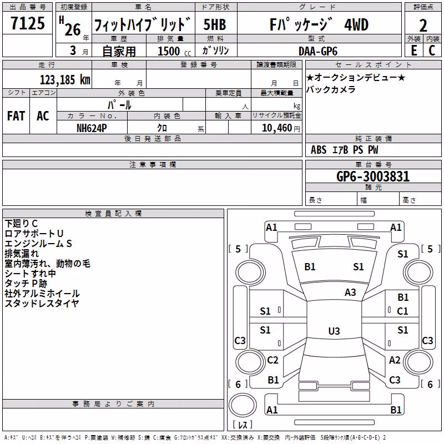
Task: Click the A2 marker on diagram
Action: (x=395, y=360)
